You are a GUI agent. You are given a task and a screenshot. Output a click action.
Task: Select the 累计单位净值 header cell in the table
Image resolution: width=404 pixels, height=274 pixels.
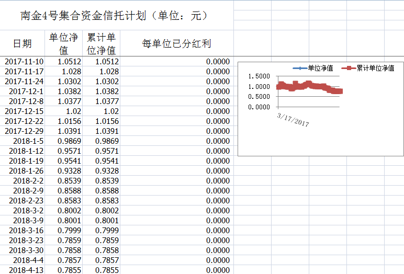[x=101, y=43]
